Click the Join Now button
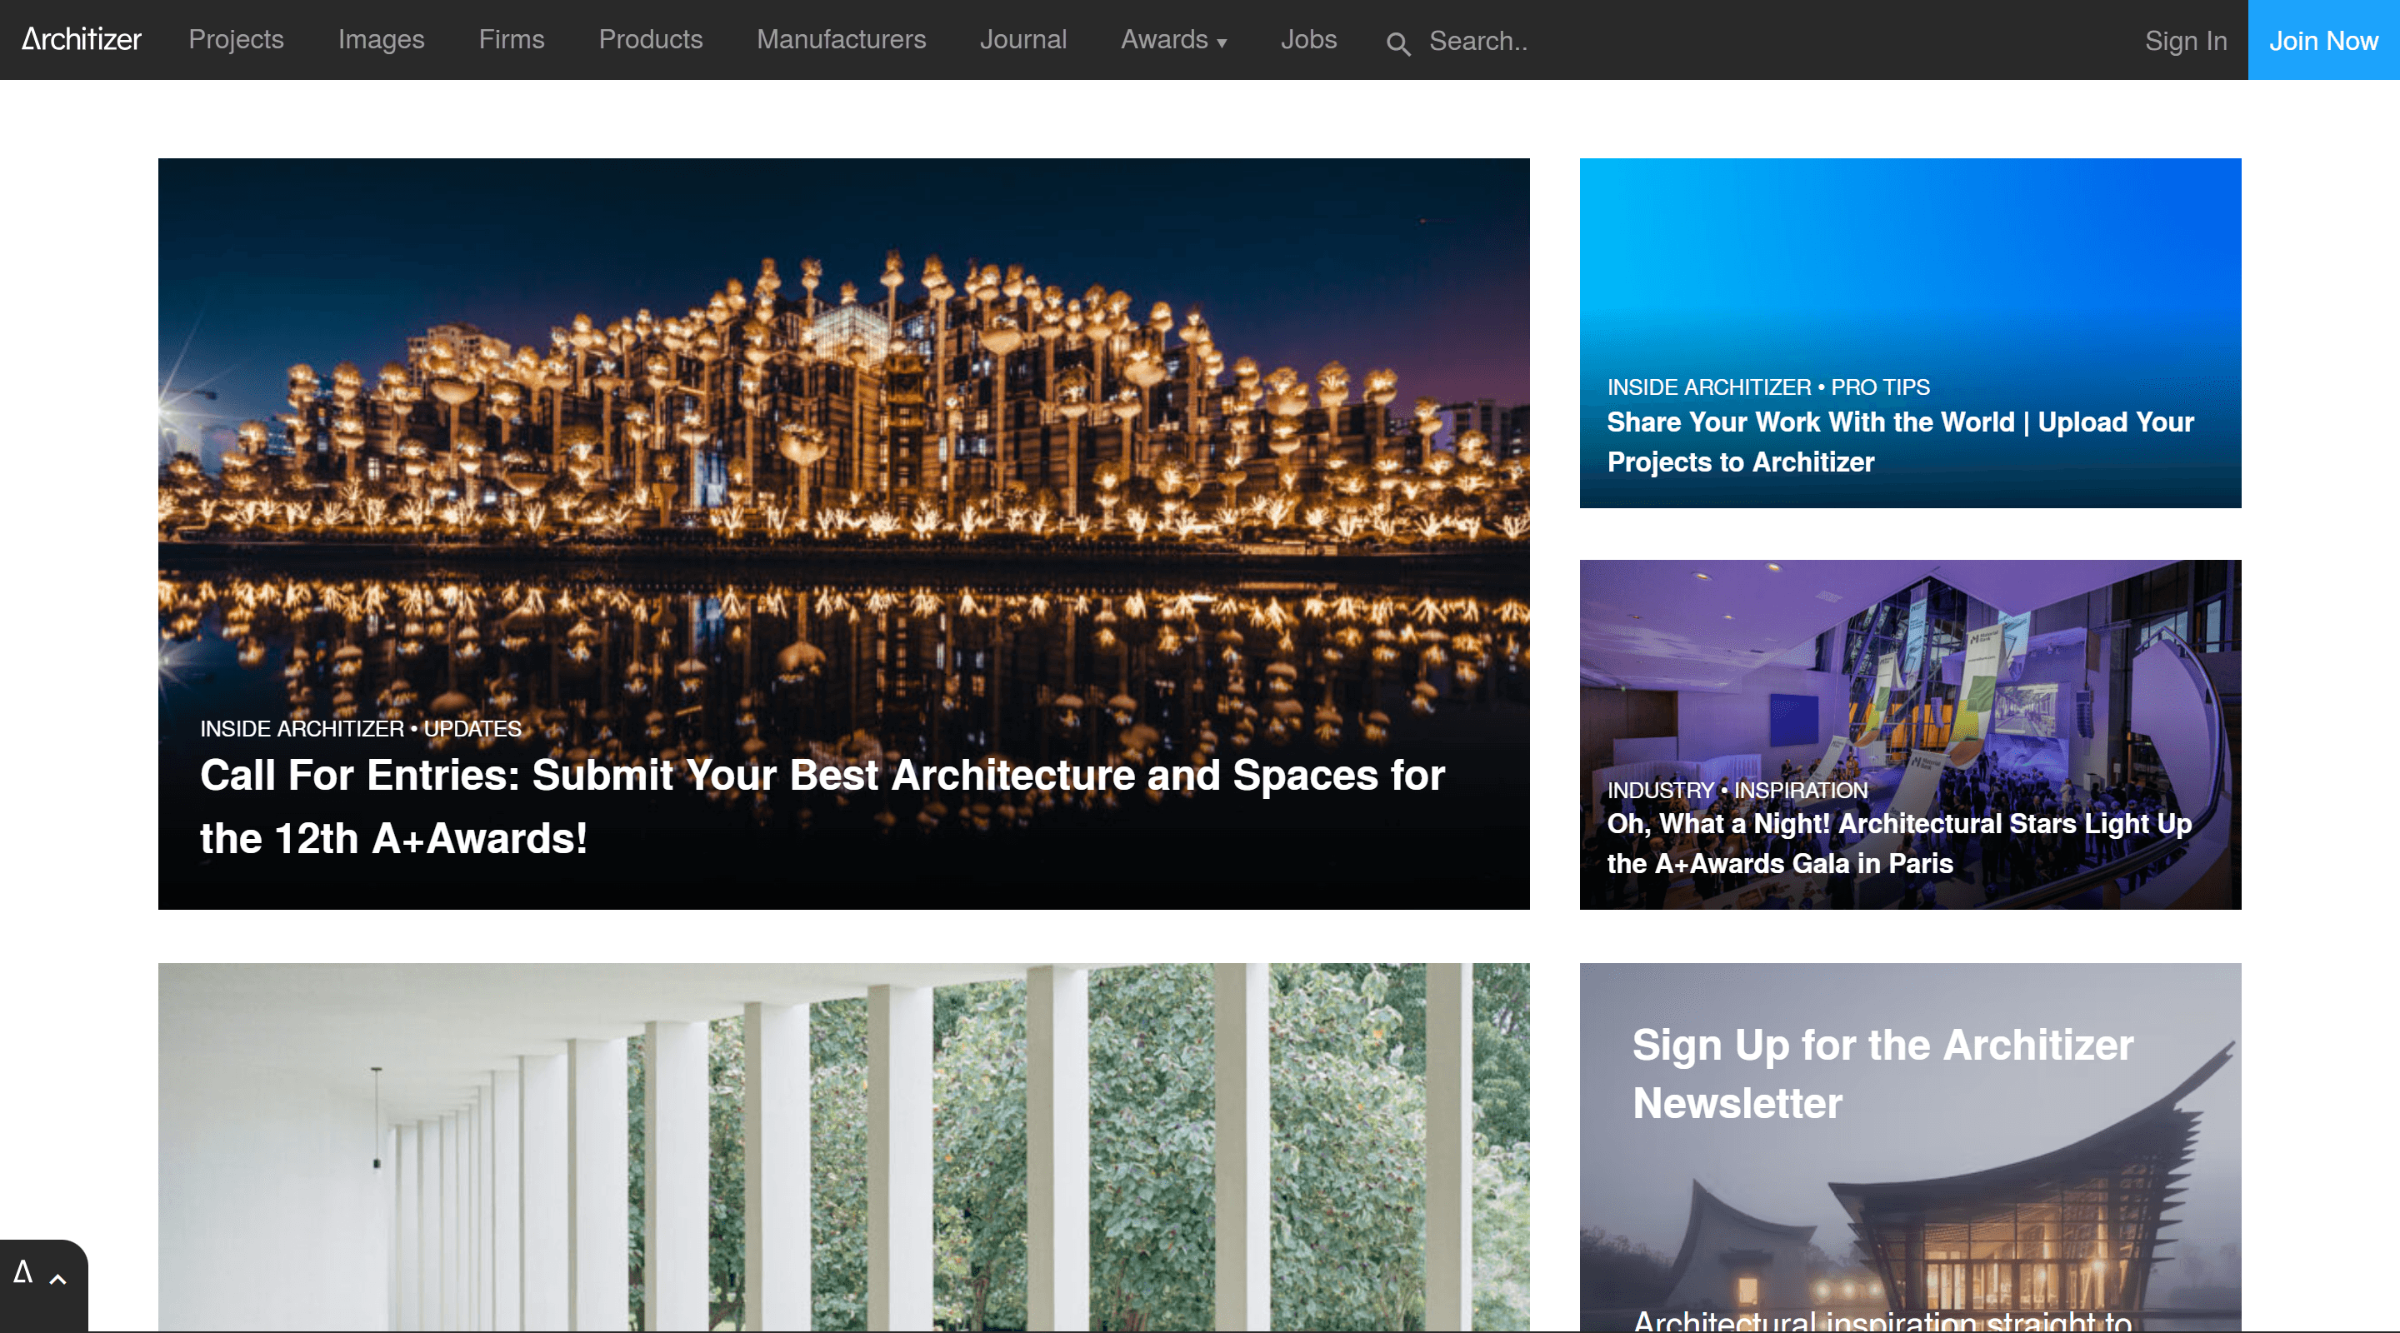Viewport: 2400px width, 1333px height. coord(2322,40)
